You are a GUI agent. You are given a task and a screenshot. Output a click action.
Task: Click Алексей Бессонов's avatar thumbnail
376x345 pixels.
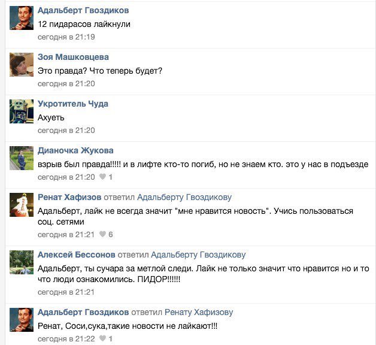[x=22, y=262]
